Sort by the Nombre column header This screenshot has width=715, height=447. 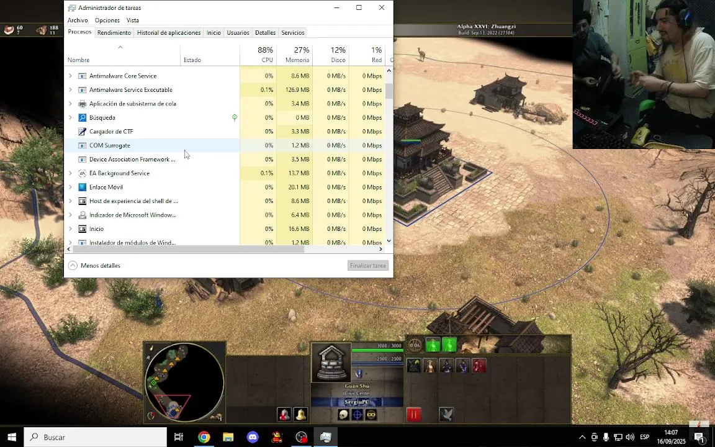pos(122,55)
